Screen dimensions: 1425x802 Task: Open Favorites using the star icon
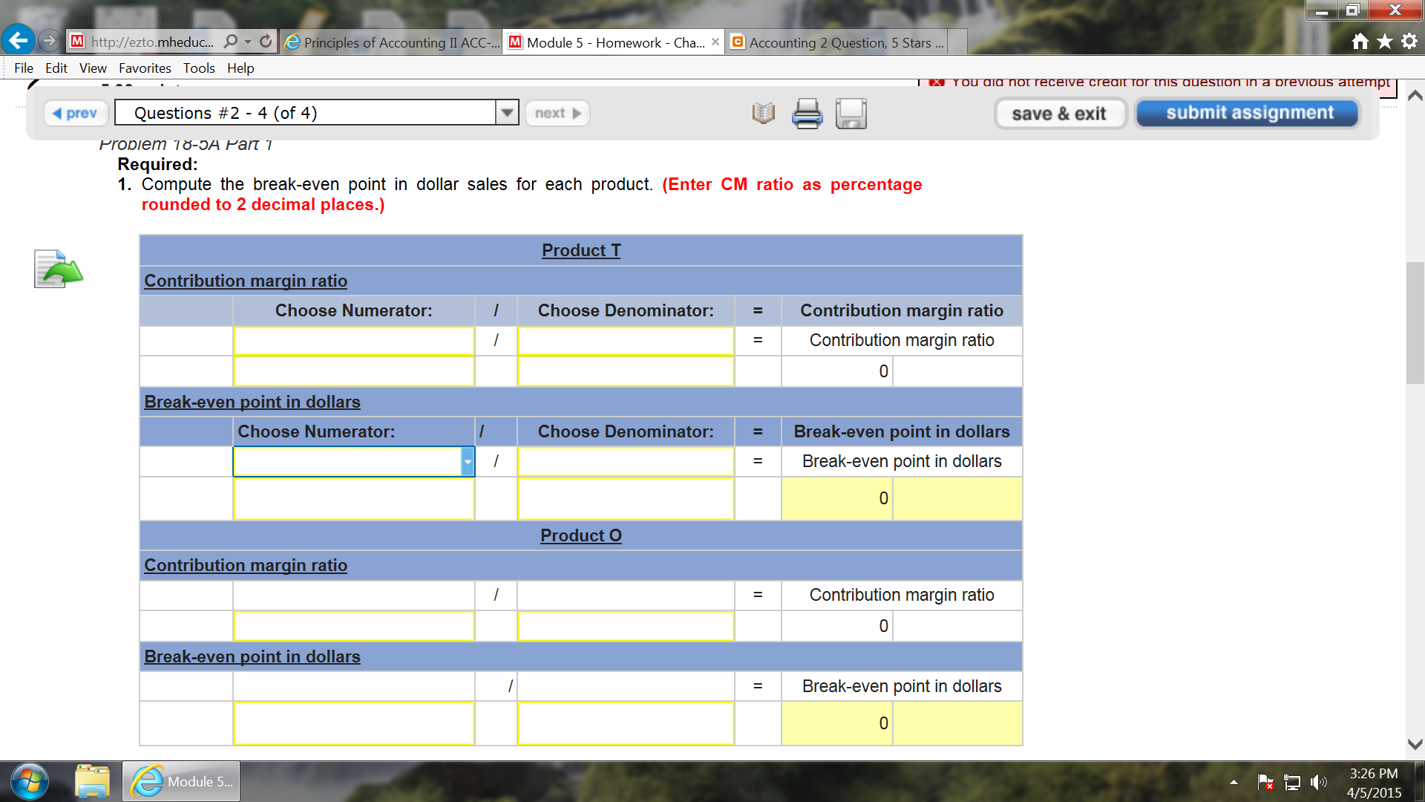1385,42
